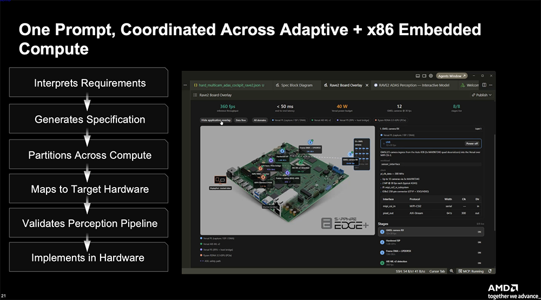Open the settings gear in title bar

[431, 76]
